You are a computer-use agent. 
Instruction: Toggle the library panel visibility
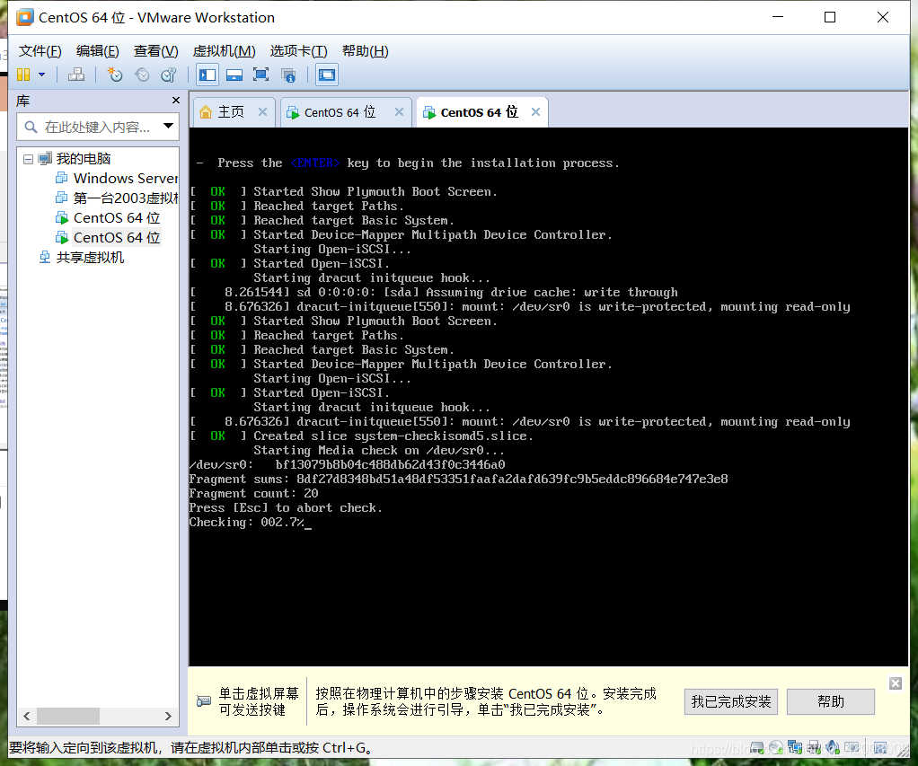tap(207, 75)
